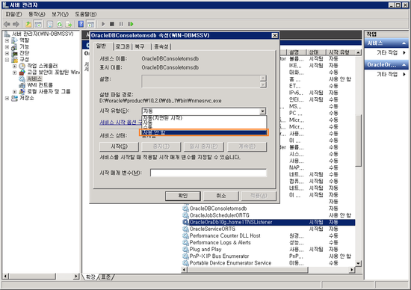Screen dimensions: 411x290
Task: Open the 도움말(H) menu
Action: coord(86,14)
